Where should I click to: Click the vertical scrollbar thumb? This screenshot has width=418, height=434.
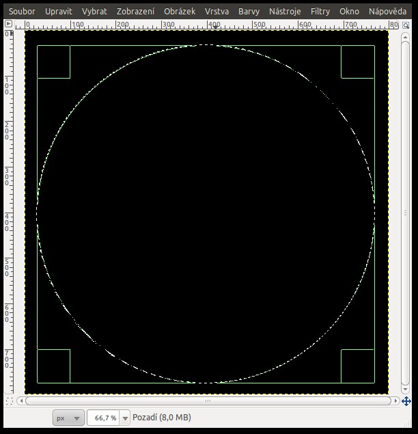coord(405,213)
